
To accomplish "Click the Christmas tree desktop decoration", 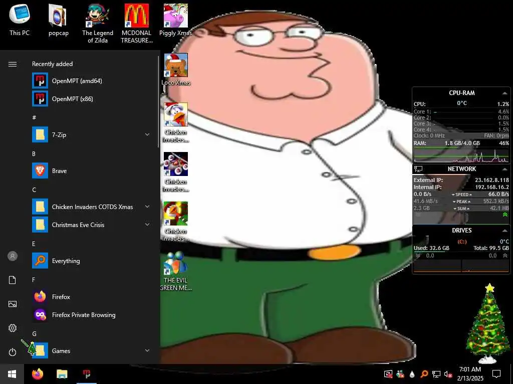I will pyautogui.click(x=488, y=323).
